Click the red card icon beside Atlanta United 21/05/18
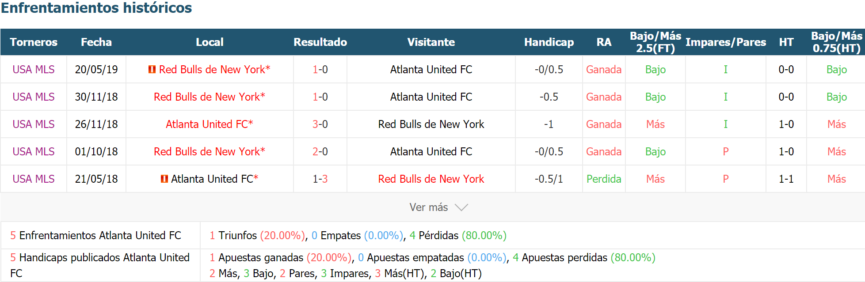This screenshot has height=282, width=865. [164, 179]
